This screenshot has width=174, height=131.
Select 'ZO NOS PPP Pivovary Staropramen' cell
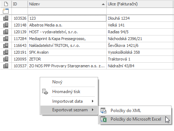67,66
